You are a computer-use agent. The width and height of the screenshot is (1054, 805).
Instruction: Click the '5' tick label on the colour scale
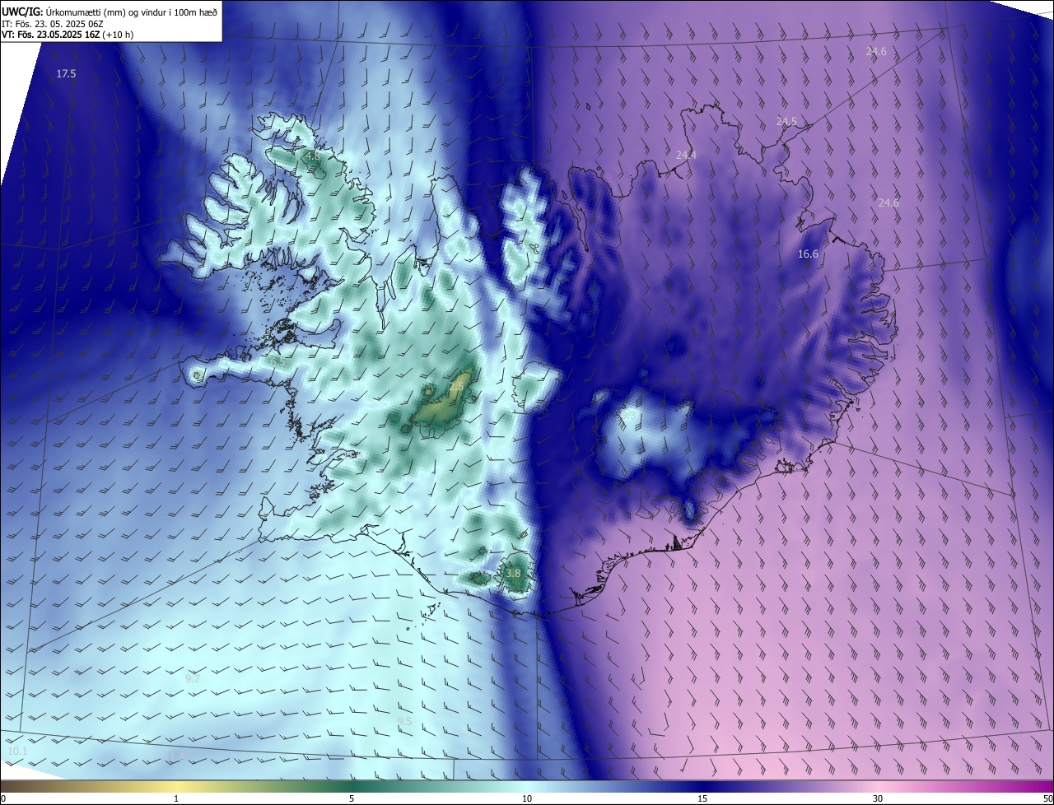[352, 799]
